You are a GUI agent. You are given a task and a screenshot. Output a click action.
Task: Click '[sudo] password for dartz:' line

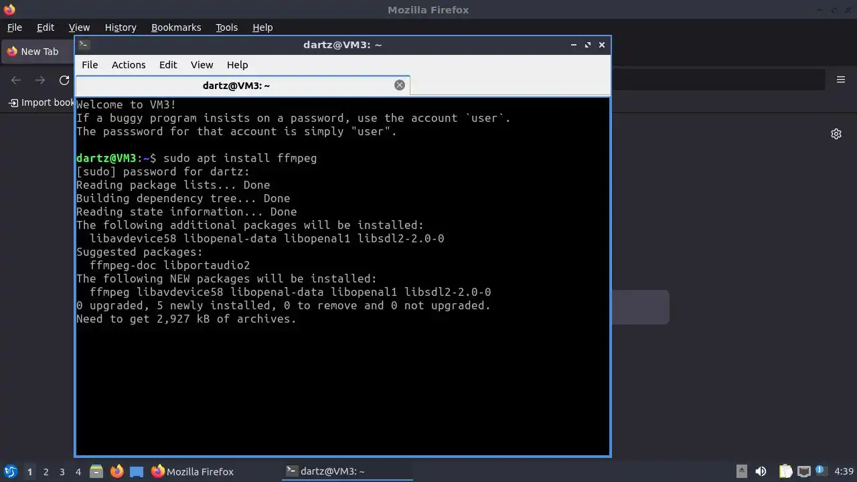(x=163, y=171)
